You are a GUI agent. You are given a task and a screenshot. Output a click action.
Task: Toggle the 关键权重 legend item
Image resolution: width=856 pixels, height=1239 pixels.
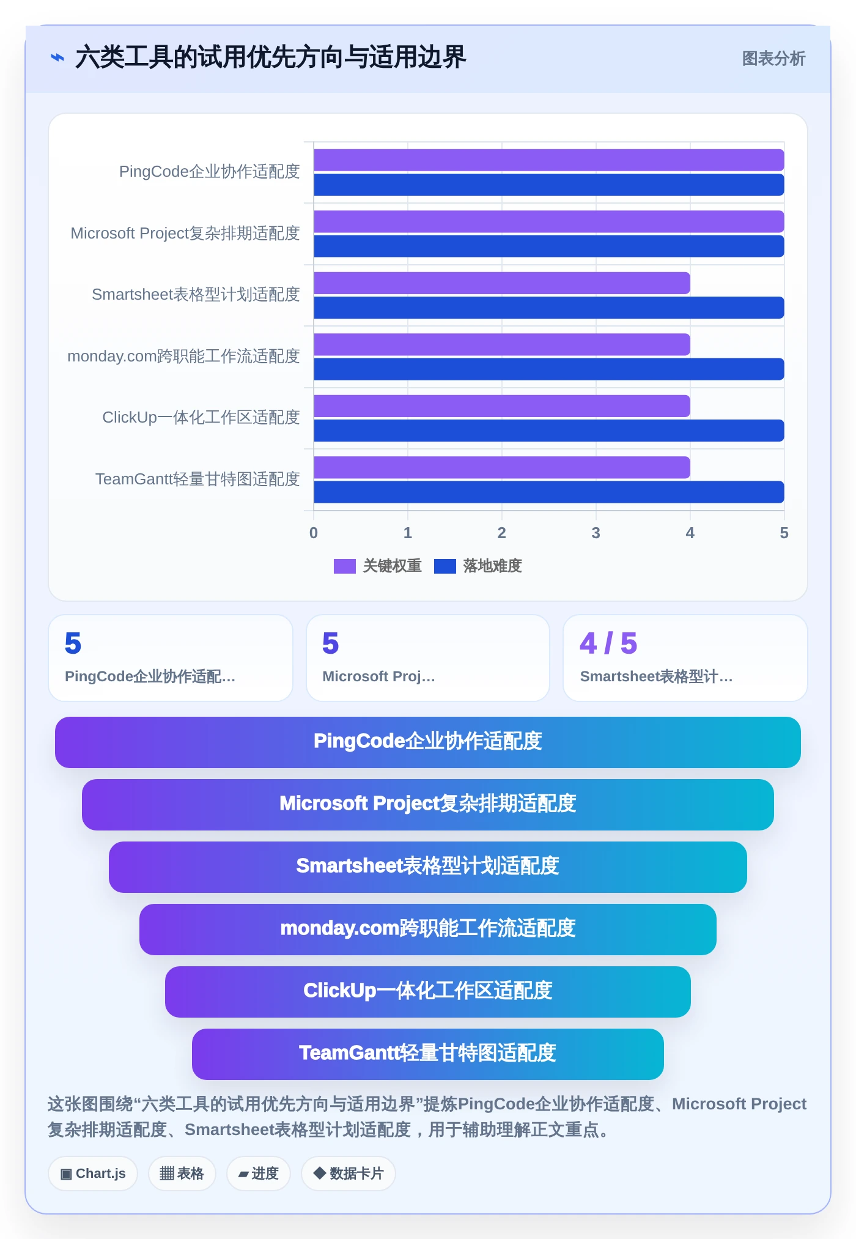378,566
